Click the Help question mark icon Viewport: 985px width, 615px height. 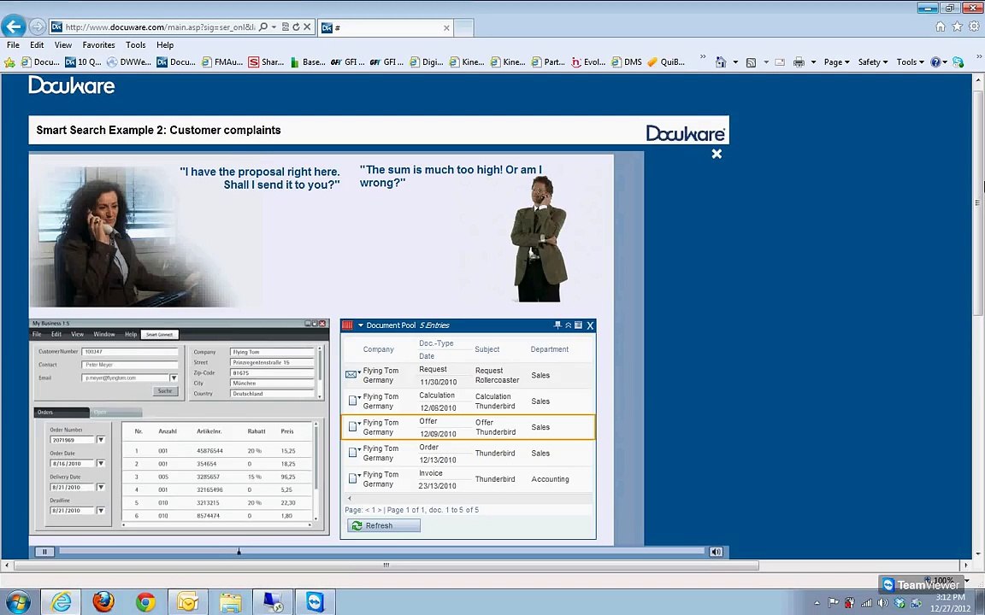tap(935, 62)
